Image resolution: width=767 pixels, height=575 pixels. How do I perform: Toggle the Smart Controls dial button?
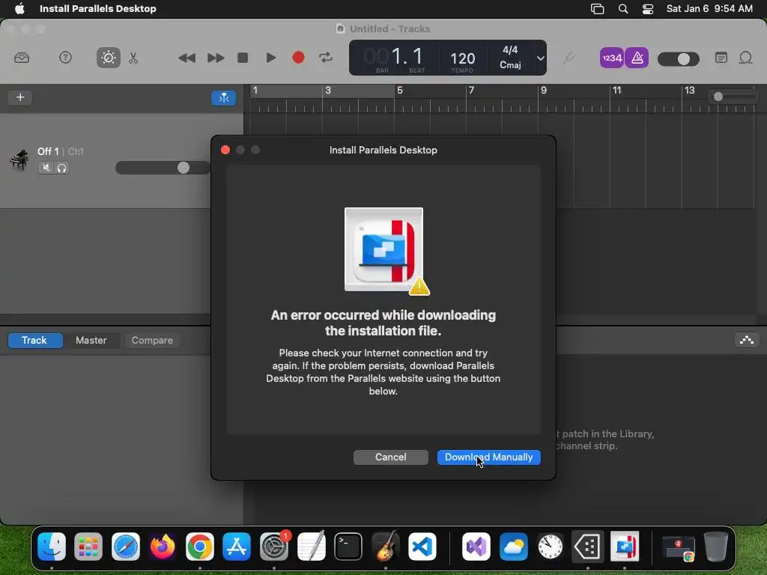(108, 58)
